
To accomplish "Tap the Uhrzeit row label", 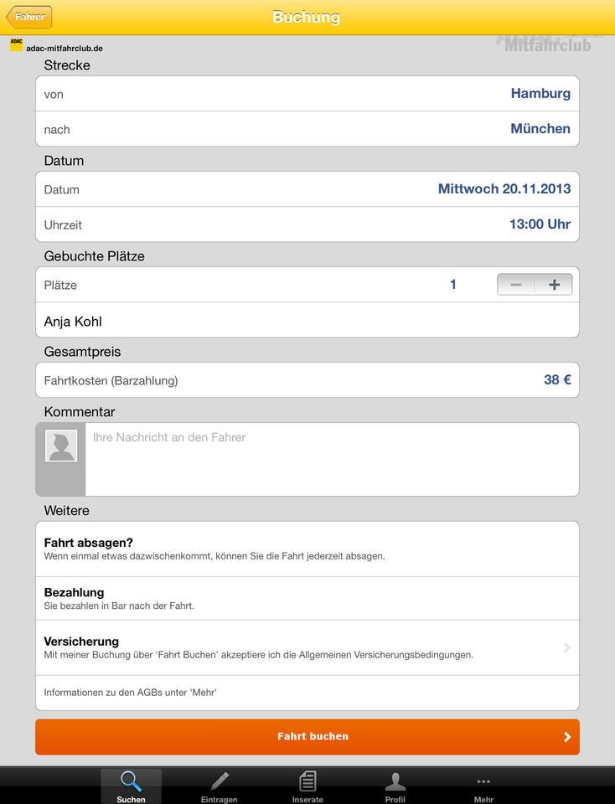I will click(63, 225).
